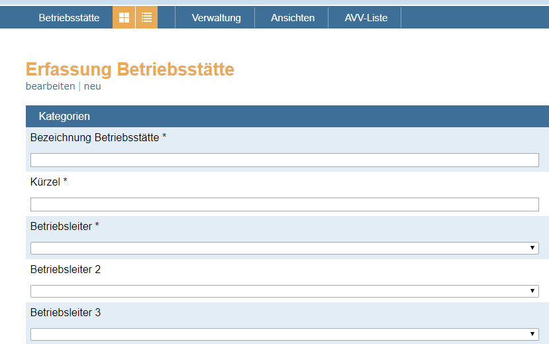Click the 'Betriebsleiter 3' label text
549x344 pixels.
coord(66,312)
